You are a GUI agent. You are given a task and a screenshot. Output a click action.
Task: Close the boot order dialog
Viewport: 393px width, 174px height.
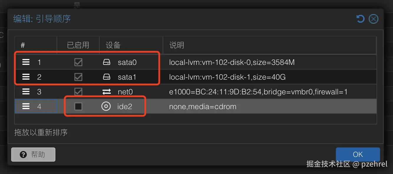[373, 19]
